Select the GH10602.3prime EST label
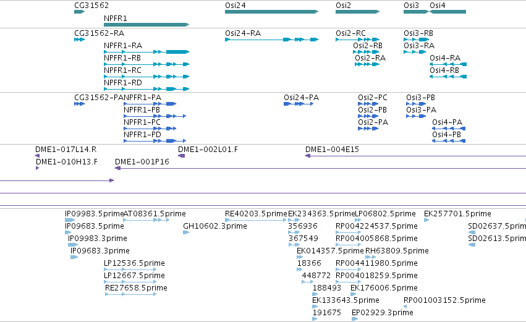This screenshot has width=526, height=322. click(215, 226)
